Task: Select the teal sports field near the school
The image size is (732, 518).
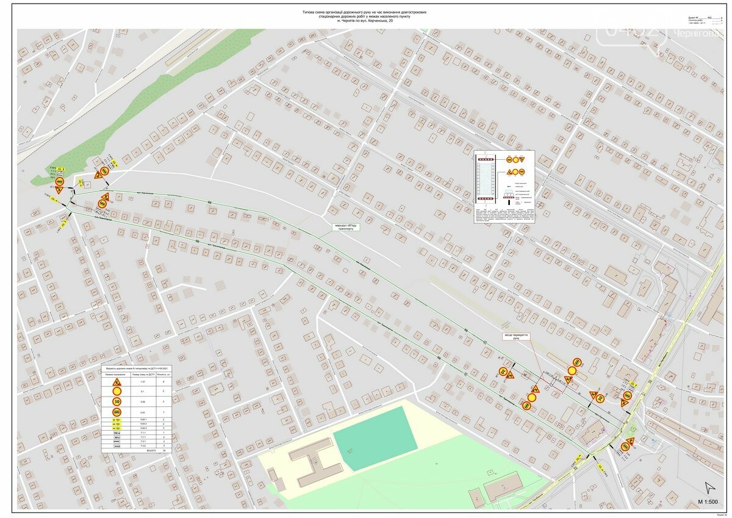Action: coord(375,437)
